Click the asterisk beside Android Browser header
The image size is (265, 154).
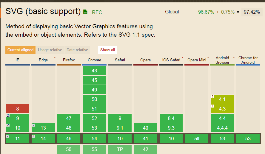click(234, 58)
